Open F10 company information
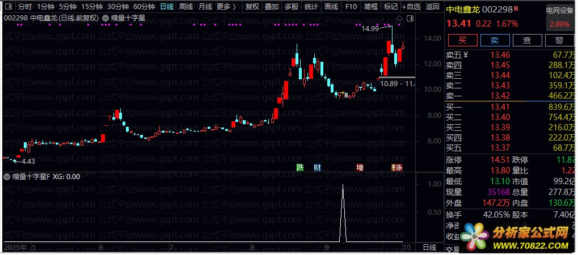The height and width of the screenshot is (255, 578). pyautogui.click(x=351, y=7)
